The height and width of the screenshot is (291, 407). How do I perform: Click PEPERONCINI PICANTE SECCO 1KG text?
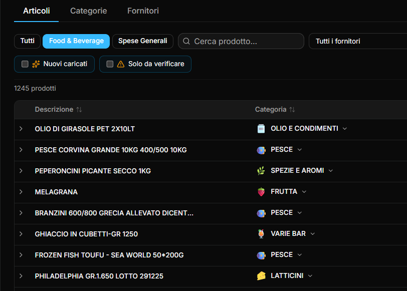pos(93,171)
